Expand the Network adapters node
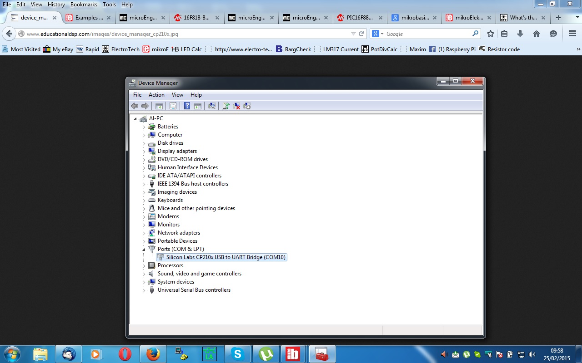582x363 pixels. (144, 233)
